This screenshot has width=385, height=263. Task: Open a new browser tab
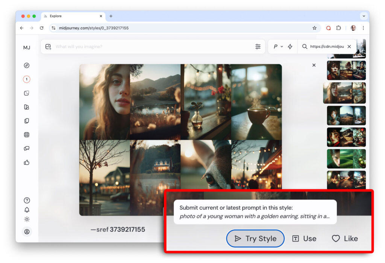tap(111, 16)
